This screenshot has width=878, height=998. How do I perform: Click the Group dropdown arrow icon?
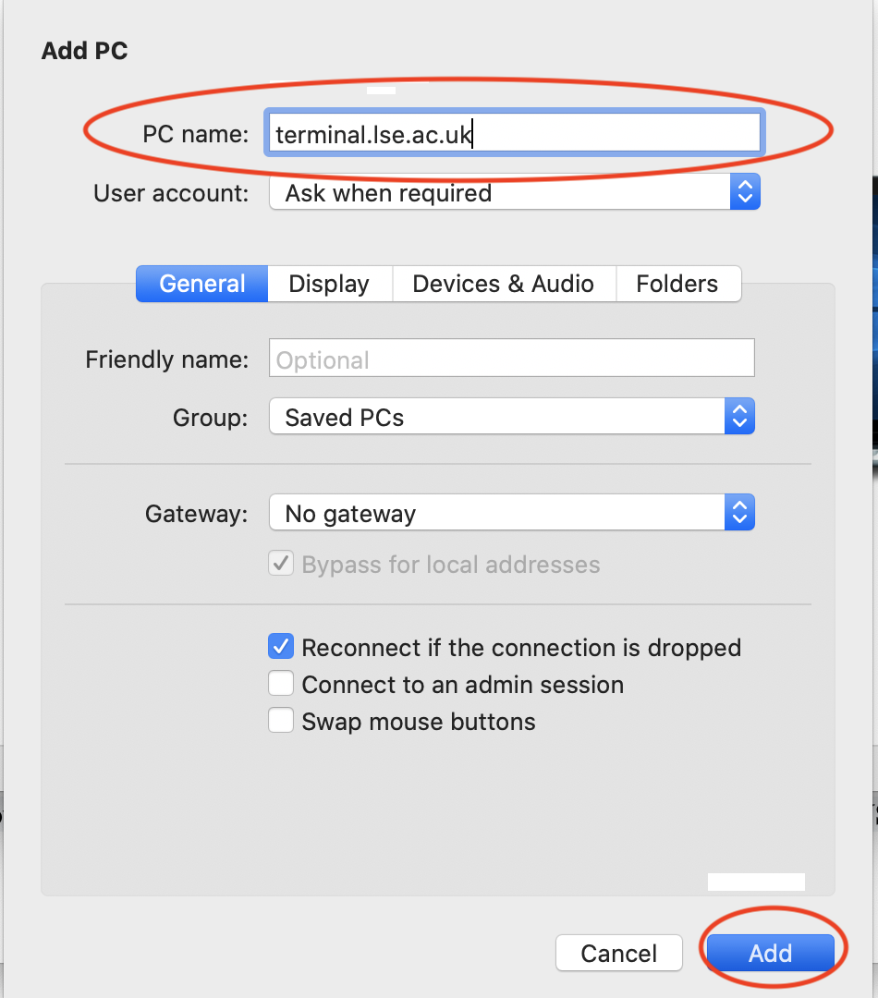pos(739,417)
